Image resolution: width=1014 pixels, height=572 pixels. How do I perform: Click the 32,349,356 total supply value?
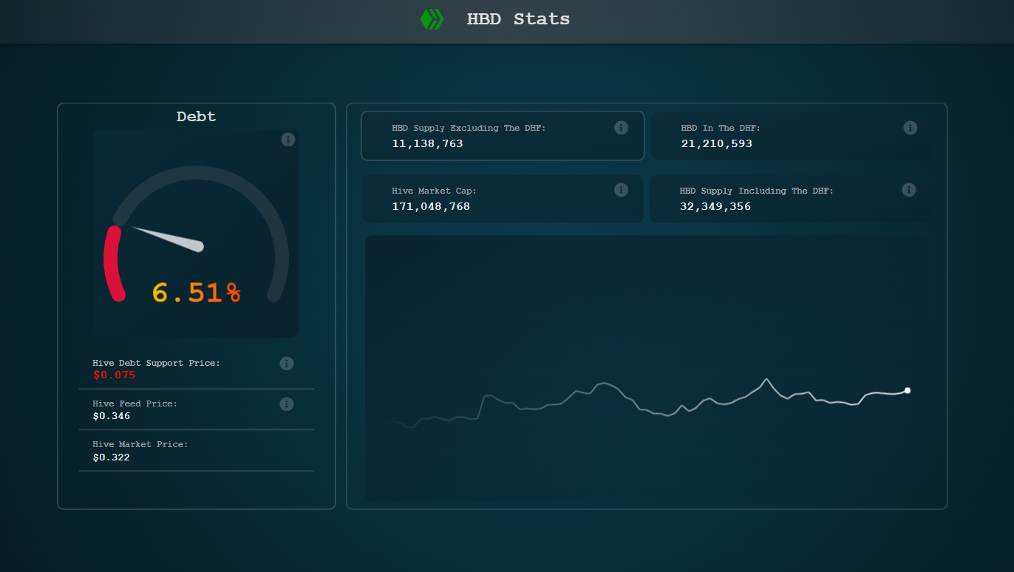point(715,206)
